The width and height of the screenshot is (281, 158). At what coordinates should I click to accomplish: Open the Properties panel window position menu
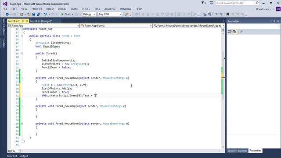pyautogui.click(x=271, y=21)
